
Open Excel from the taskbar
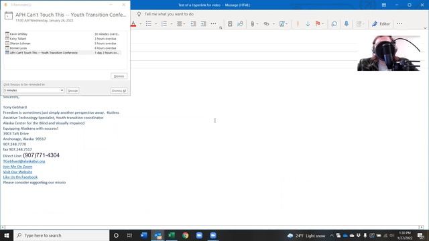[172, 235]
